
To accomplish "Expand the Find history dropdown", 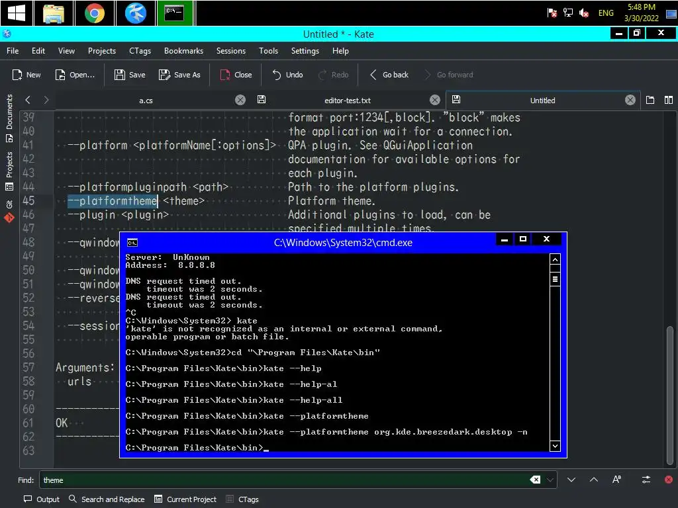I will click(x=550, y=480).
